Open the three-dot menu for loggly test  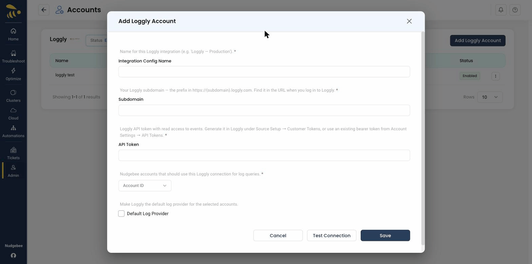coord(495,76)
